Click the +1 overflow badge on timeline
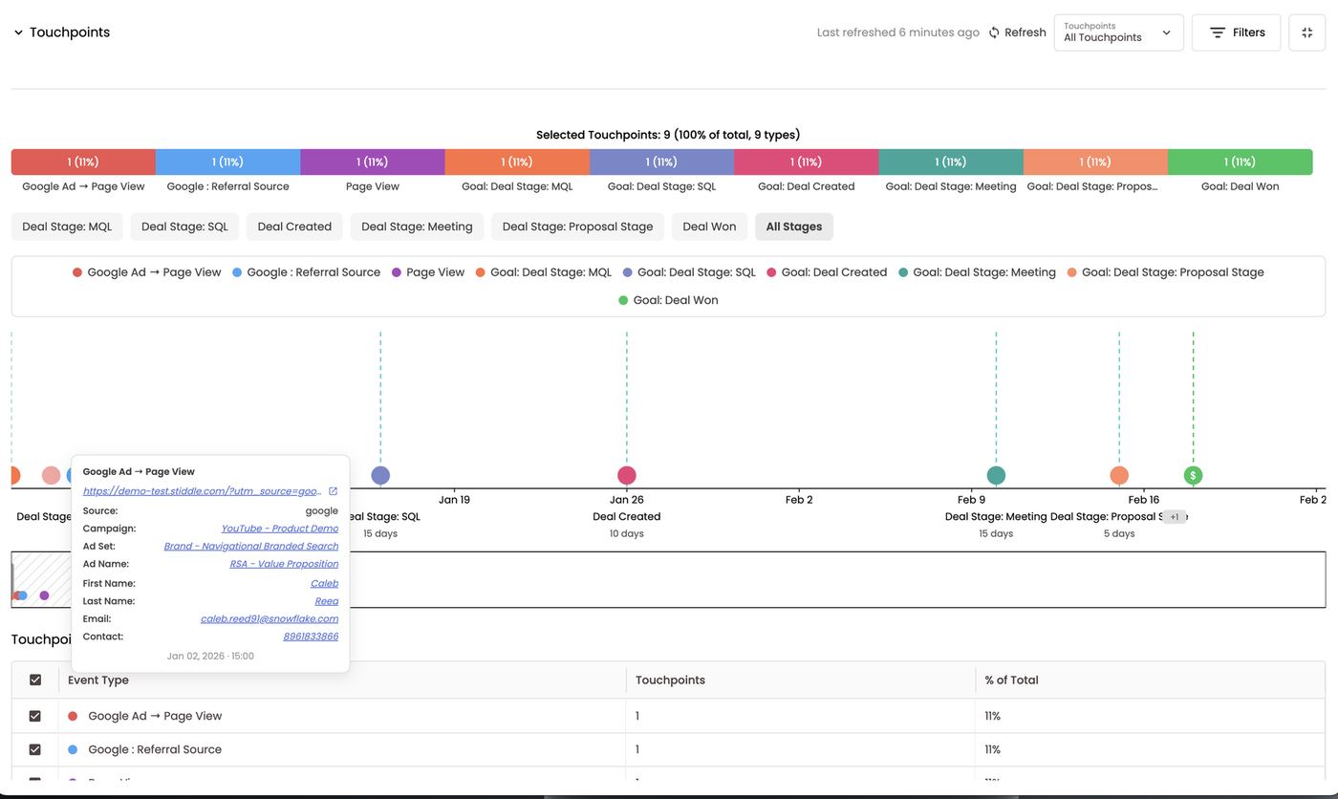This screenshot has height=799, width=1338. [x=1175, y=517]
